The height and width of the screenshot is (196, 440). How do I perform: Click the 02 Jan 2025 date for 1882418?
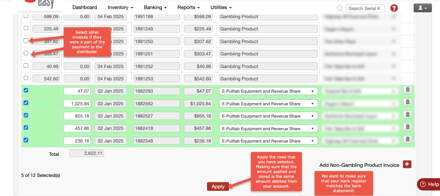coord(111,129)
